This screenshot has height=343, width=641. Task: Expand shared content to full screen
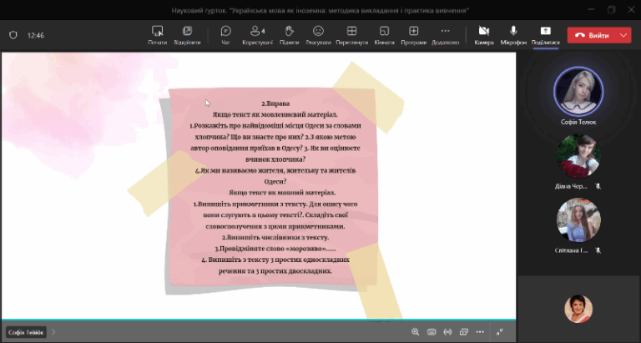click(500, 331)
